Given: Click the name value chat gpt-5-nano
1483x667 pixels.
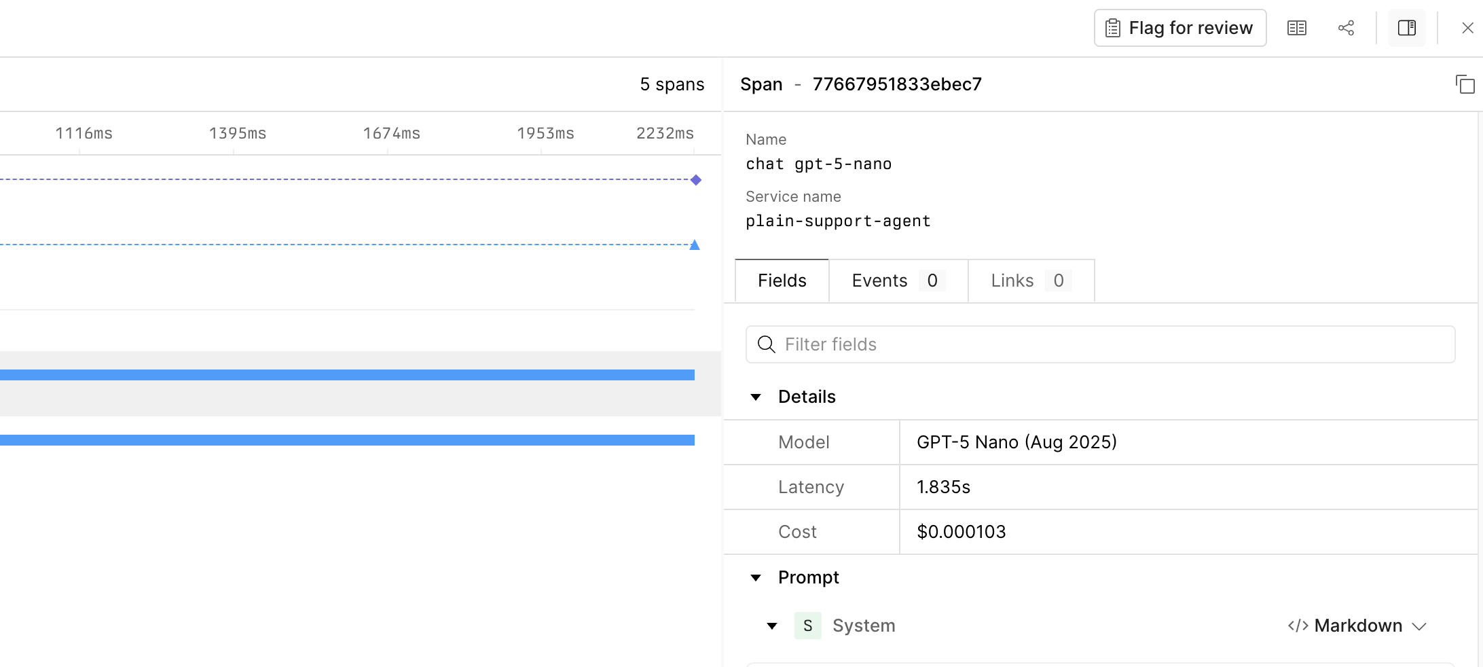Looking at the screenshot, I should 818,164.
